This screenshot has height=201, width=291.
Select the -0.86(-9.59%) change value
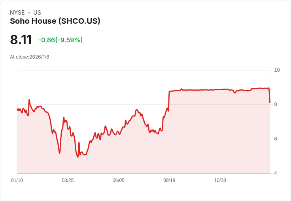click(x=60, y=40)
